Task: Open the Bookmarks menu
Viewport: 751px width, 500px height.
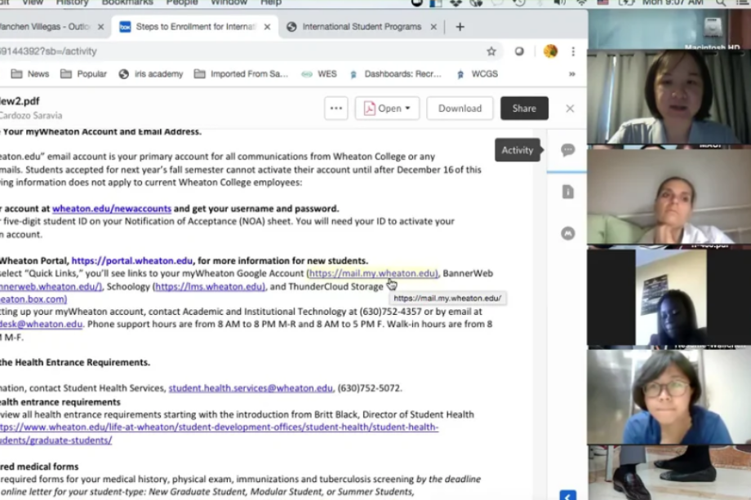Action: click(x=127, y=2)
